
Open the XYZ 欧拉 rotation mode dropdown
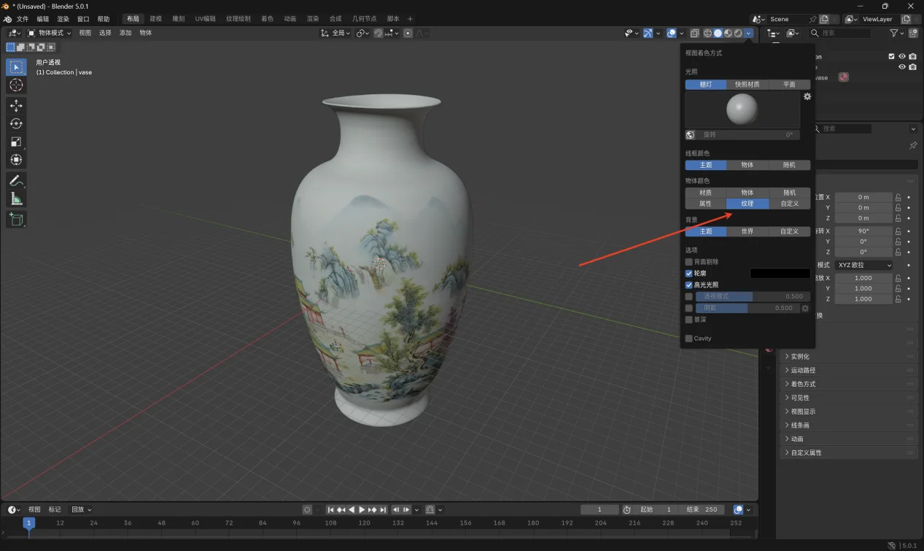click(863, 265)
